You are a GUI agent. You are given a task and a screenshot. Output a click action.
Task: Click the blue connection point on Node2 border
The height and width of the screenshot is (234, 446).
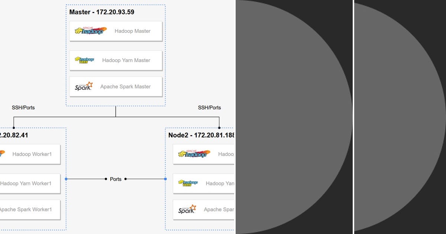(165, 179)
